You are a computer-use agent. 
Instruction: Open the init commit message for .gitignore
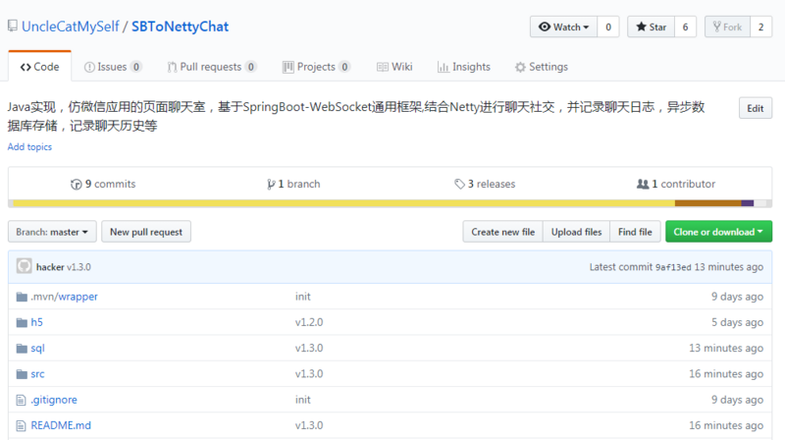pos(303,400)
